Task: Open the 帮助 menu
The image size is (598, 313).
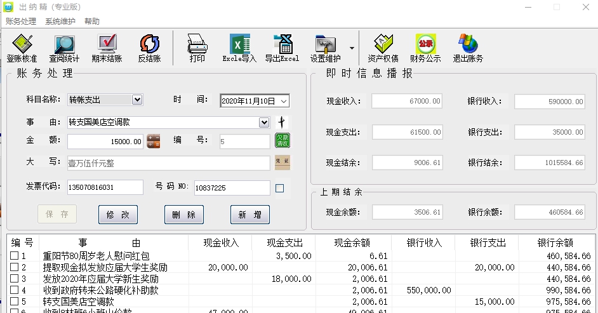Action: [x=92, y=22]
